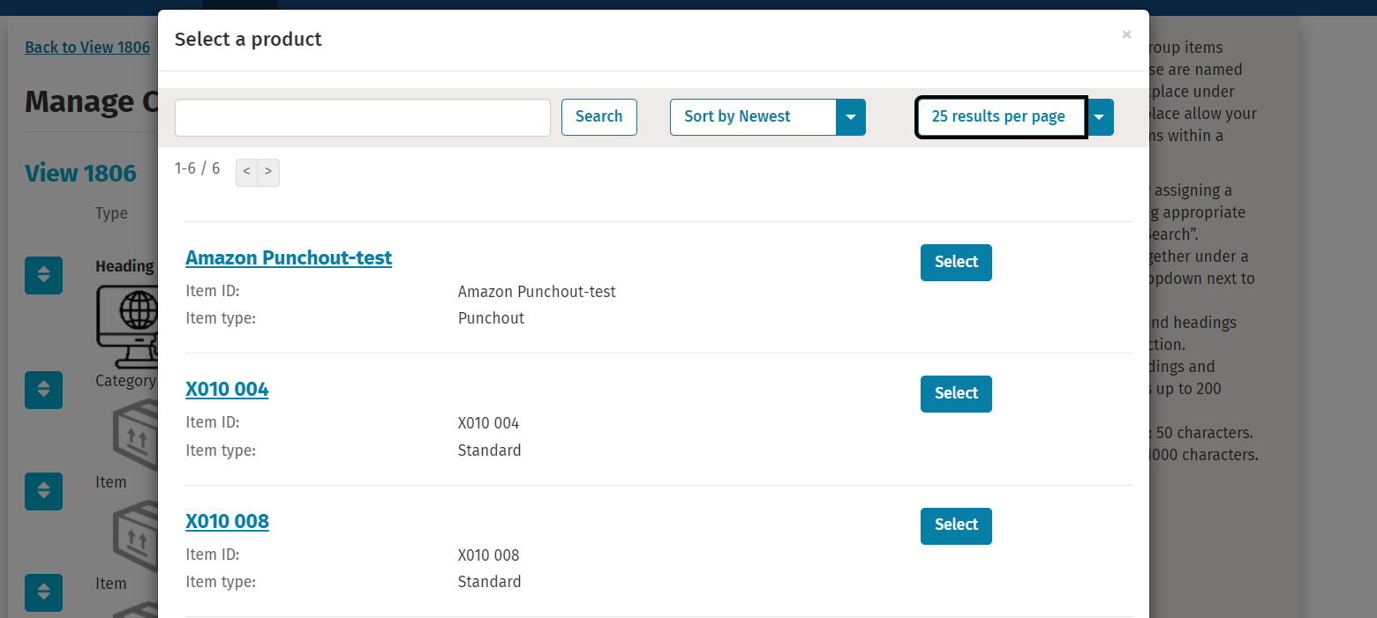The image size is (1377, 618).
Task: Choose Select for item X010 008
Action: (x=956, y=525)
